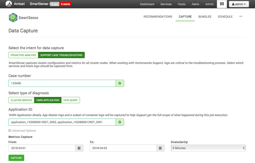Select Support Case Troubleshooting intent
The width and height of the screenshot is (255, 163).
61,55
